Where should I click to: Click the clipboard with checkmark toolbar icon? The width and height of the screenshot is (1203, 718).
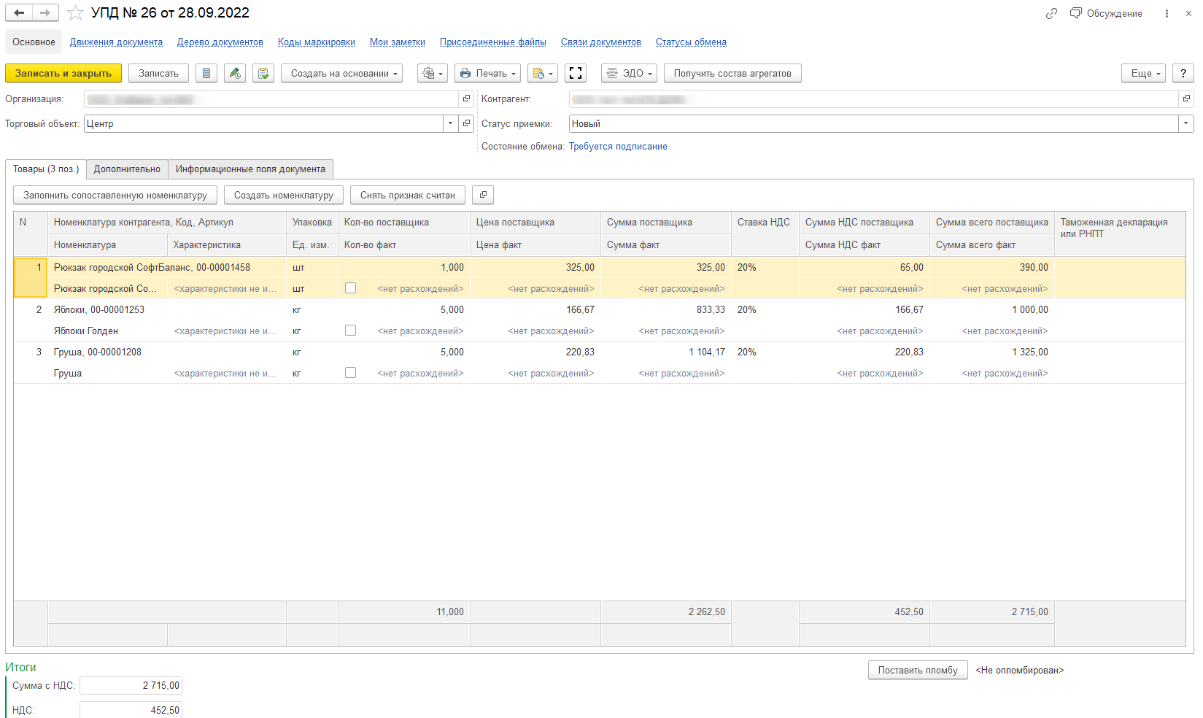[x=263, y=74]
